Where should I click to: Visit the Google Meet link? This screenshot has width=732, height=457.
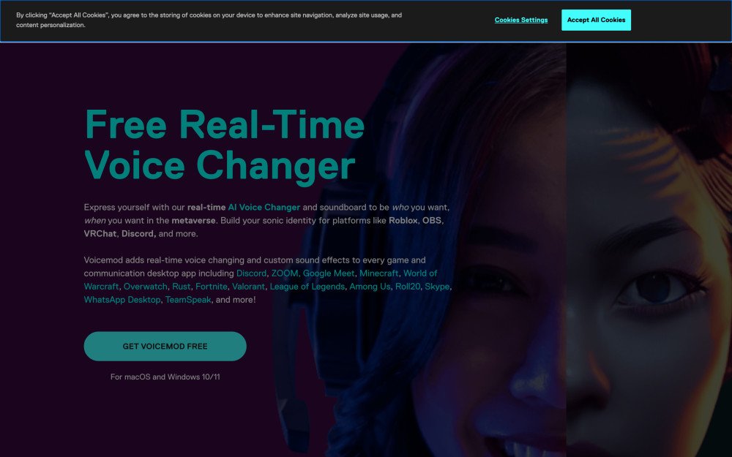329,273
